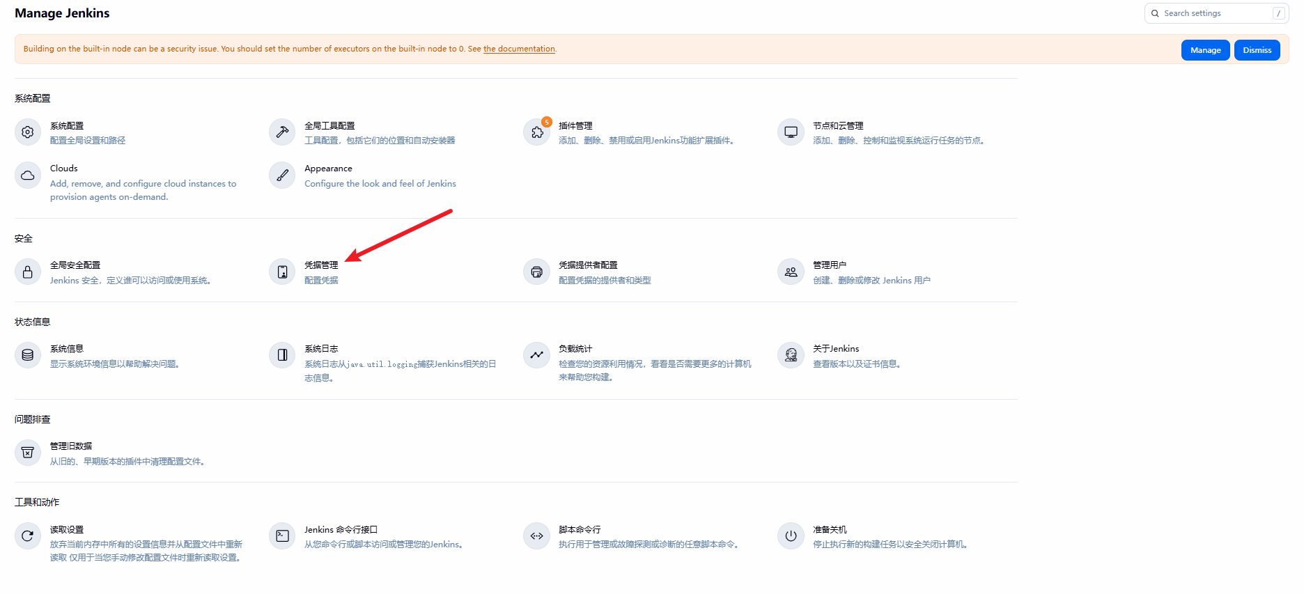Open the 插件管理 puzzle icon
The height and width of the screenshot is (594, 1304).
536,132
